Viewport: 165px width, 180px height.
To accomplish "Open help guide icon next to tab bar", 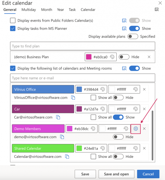I will pyautogui.click(x=157, y=9).
